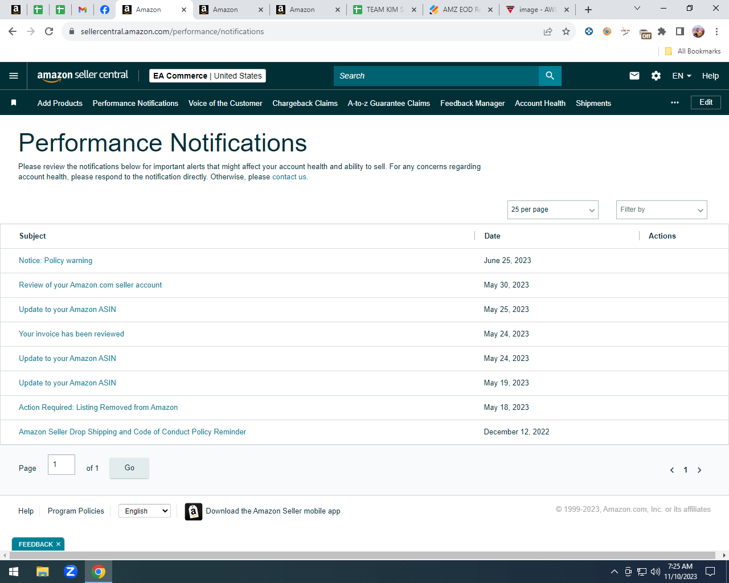Click the Chrome icon in taskbar
Image resolution: width=729 pixels, height=583 pixels.
pos(99,572)
